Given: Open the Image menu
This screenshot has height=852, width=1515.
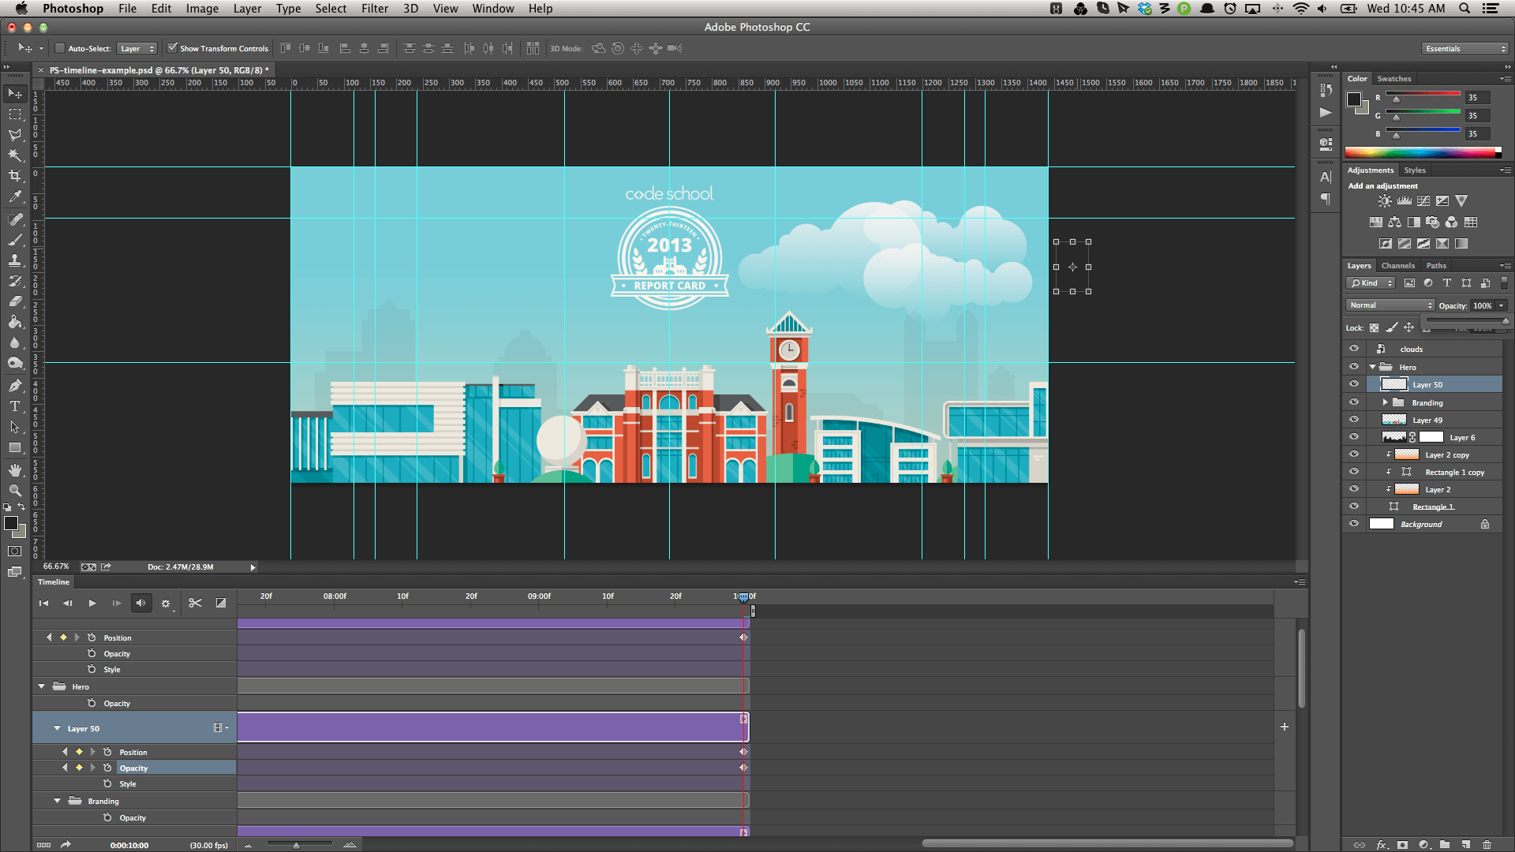Looking at the screenshot, I should 202,9.
